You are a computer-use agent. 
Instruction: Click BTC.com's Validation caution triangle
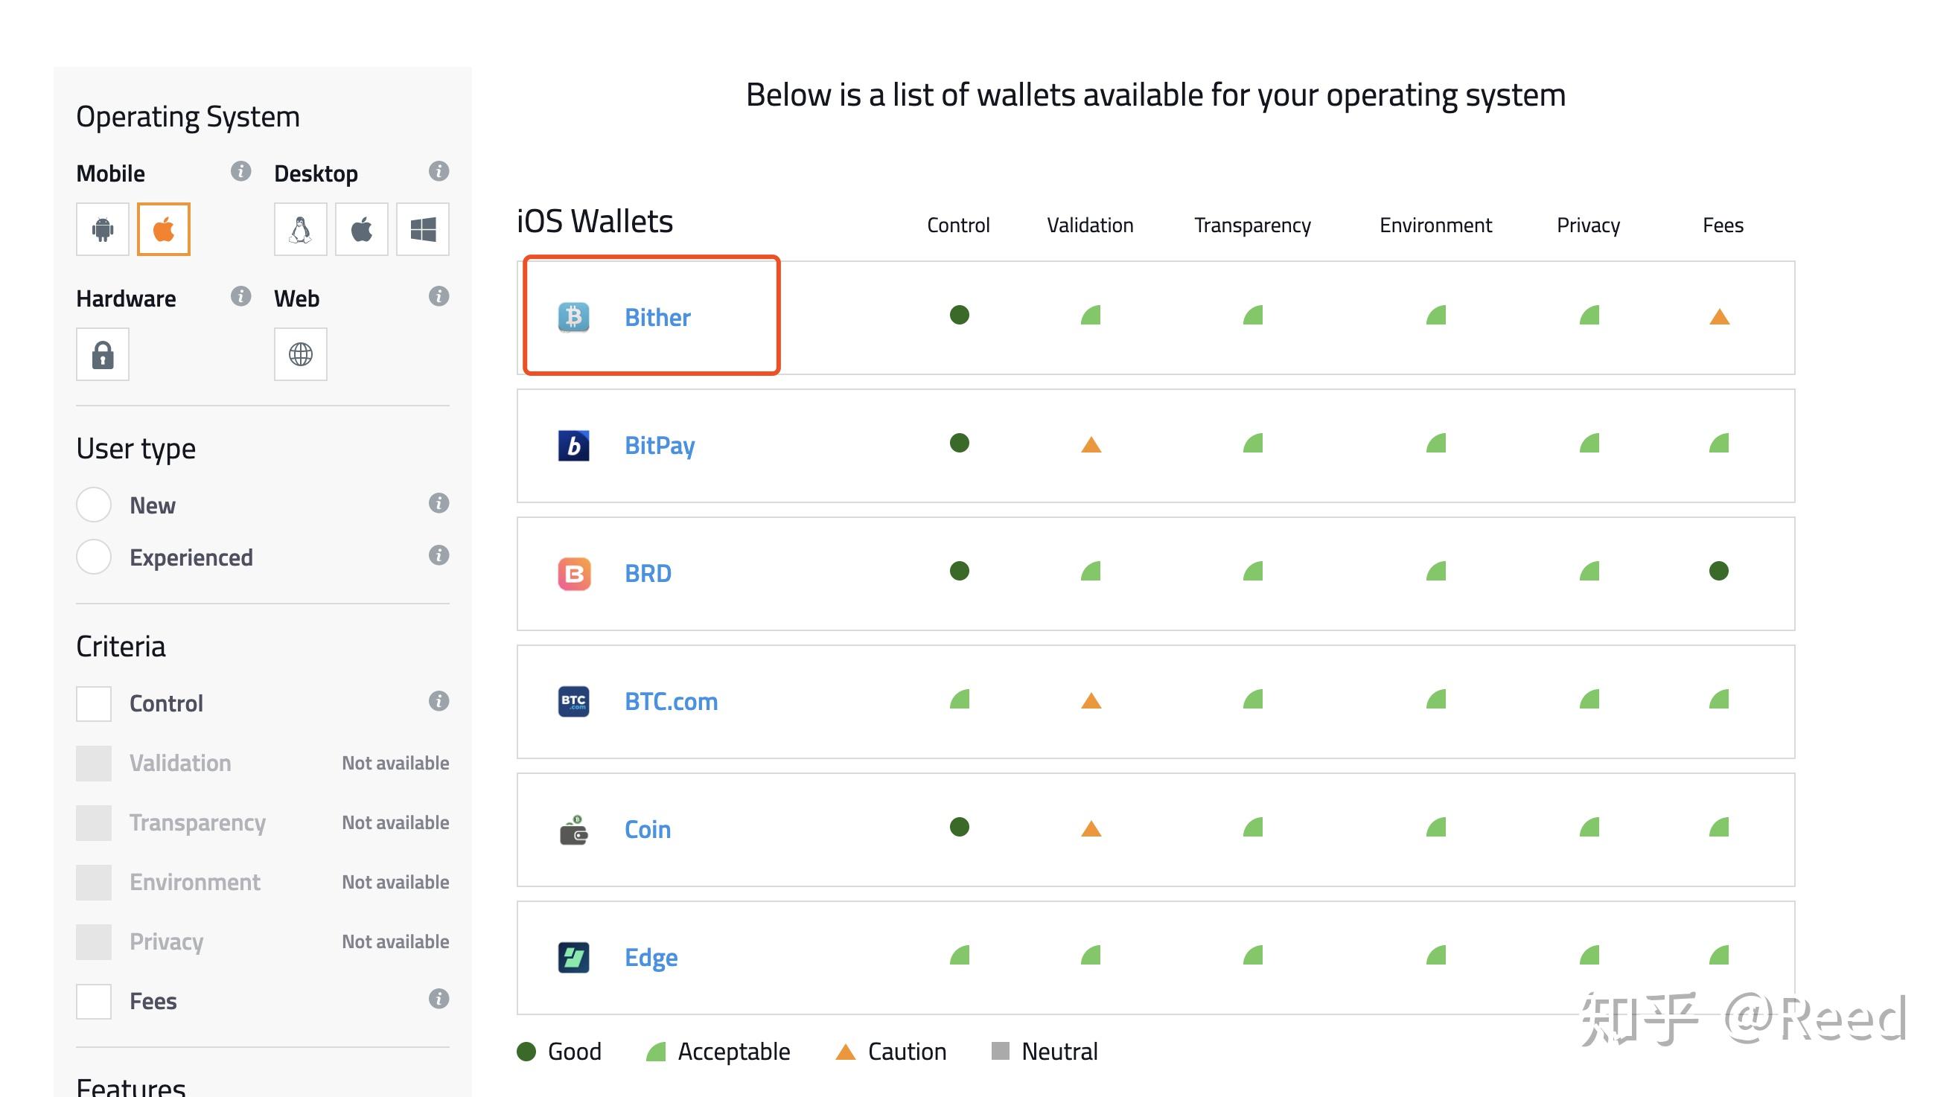click(1091, 700)
